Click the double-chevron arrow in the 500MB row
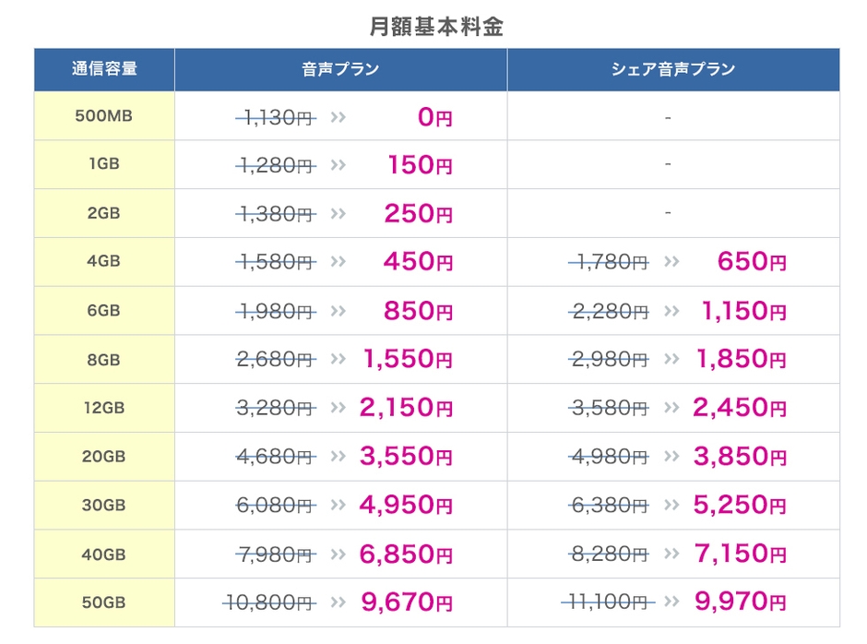The image size is (867, 644). click(338, 117)
